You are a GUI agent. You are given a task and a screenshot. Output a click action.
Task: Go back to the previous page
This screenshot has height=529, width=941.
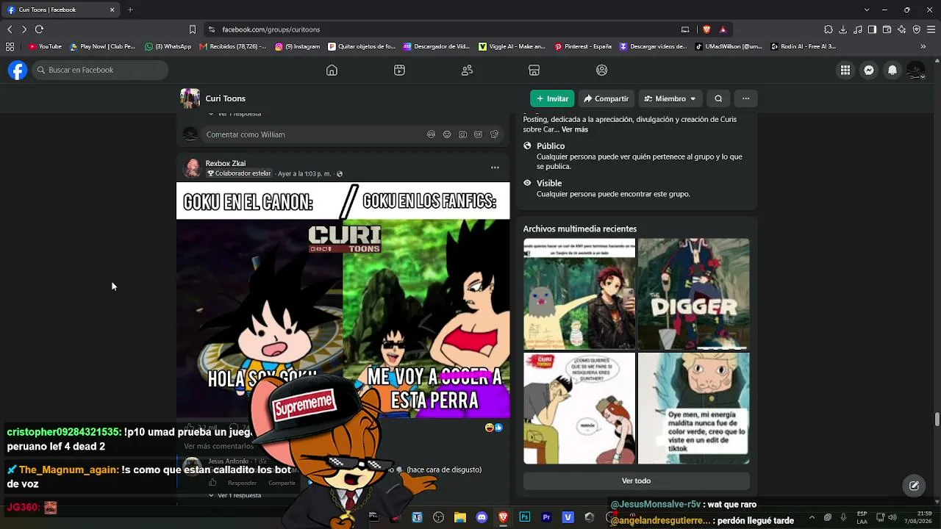(x=10, y=29)
